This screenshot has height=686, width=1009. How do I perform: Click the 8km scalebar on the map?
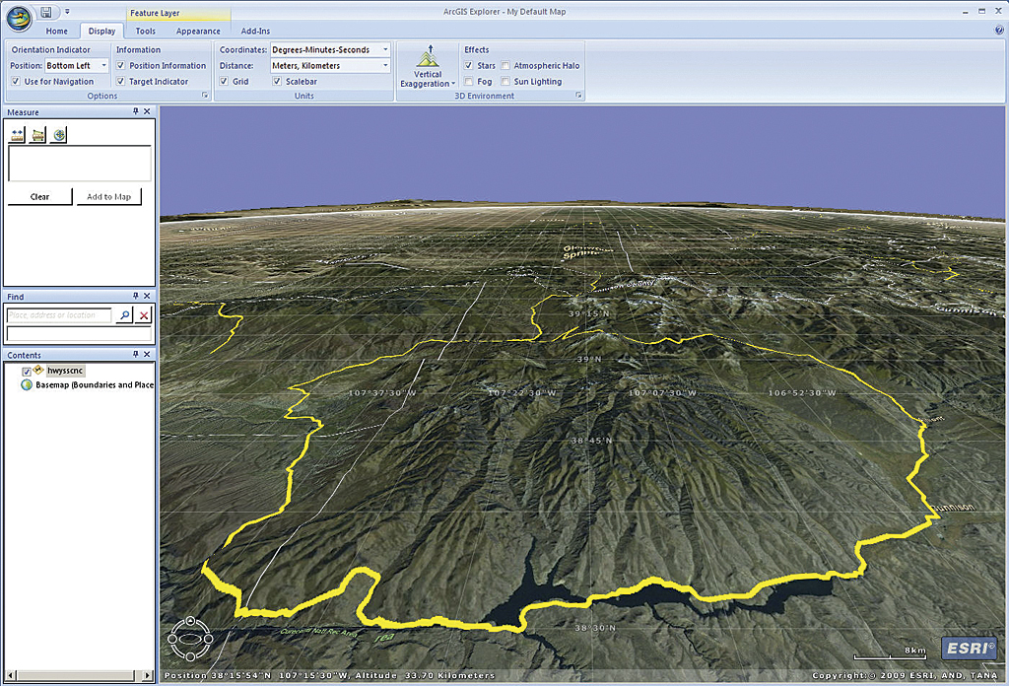tap(891, 653)
